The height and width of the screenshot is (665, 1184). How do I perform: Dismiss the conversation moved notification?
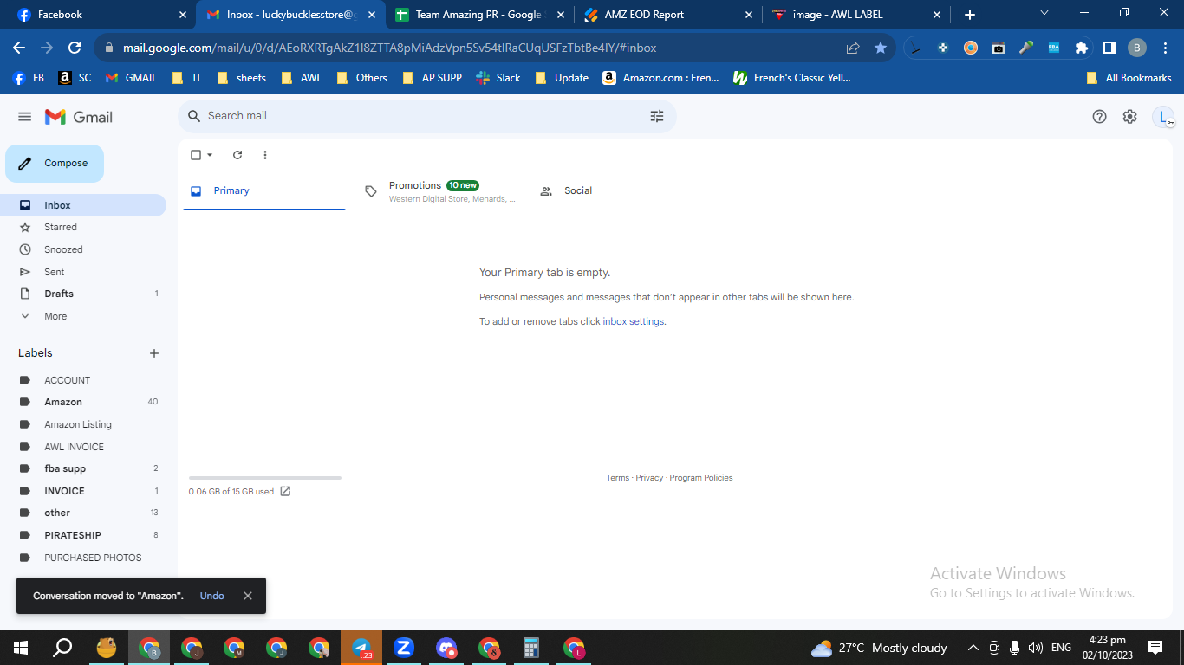pyautogui.click(x=248, y=596)
